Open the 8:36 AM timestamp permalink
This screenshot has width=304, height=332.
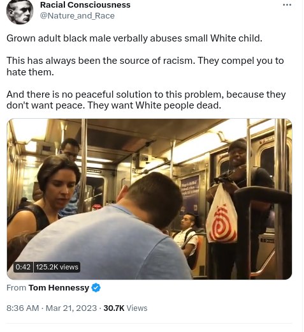(x=23, y=308)
